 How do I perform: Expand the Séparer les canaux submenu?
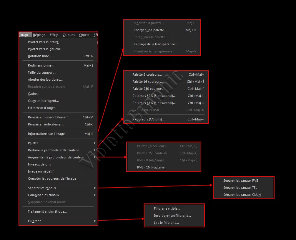click(42, 188)
